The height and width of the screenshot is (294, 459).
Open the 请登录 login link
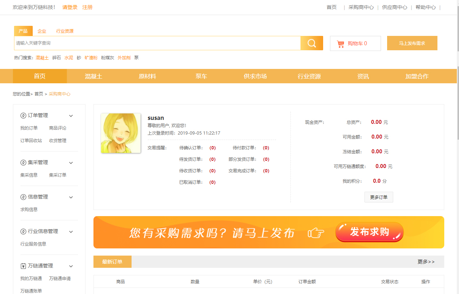click(x=70, y=7)
